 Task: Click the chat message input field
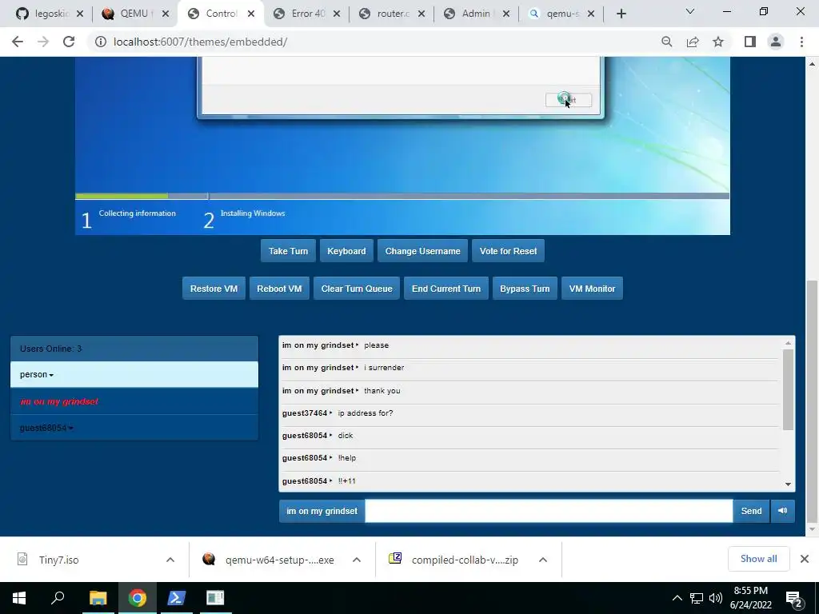click(549, 511)
